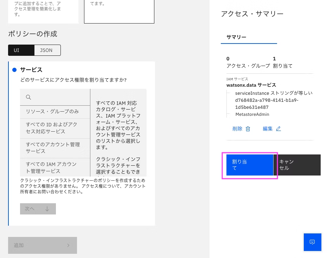Click the クラシック・インフラストラクチャー access warning text

pos(83,186)
